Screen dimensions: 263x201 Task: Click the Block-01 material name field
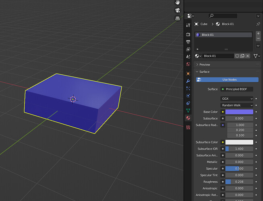tap(218, 56)
